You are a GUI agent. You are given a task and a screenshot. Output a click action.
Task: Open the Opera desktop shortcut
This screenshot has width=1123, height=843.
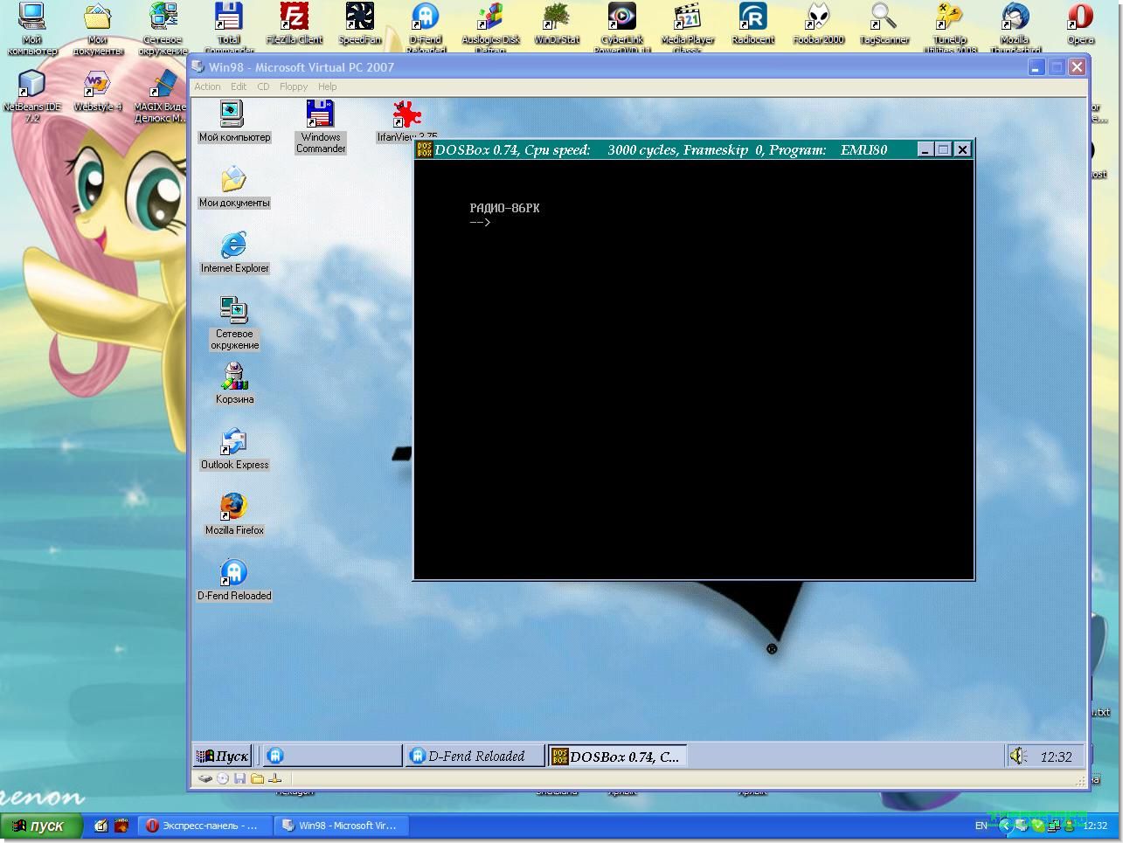coord(1080,17)
